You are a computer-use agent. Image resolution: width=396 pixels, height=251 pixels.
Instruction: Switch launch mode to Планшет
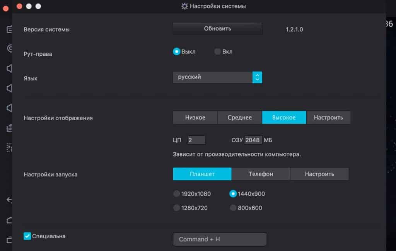pos(202,174)
